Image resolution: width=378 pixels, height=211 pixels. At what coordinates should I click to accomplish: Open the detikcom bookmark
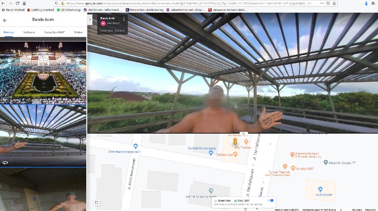tap(103, 10)
